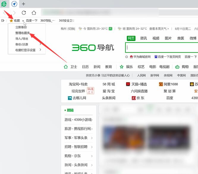Image resolution: width=198 pixels, height=174 pixels.
Task: Click the blurred address bar field
Action: (x=100, y=12)
